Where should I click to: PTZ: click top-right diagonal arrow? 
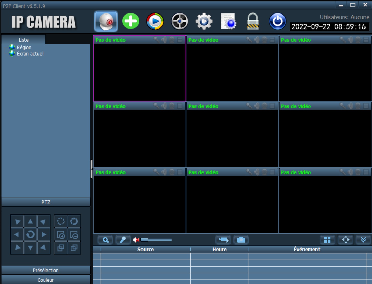[x=44, y=221]
